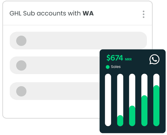Click the green Sales legend dot
Image resolution: width=167 pixels, height=135 pixels.
click(x=108, y=67)
